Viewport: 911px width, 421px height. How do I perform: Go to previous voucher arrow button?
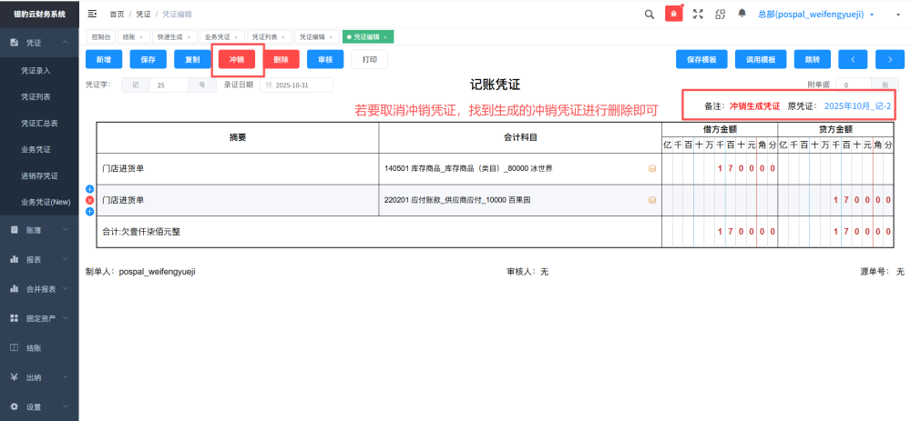point(853,59)
